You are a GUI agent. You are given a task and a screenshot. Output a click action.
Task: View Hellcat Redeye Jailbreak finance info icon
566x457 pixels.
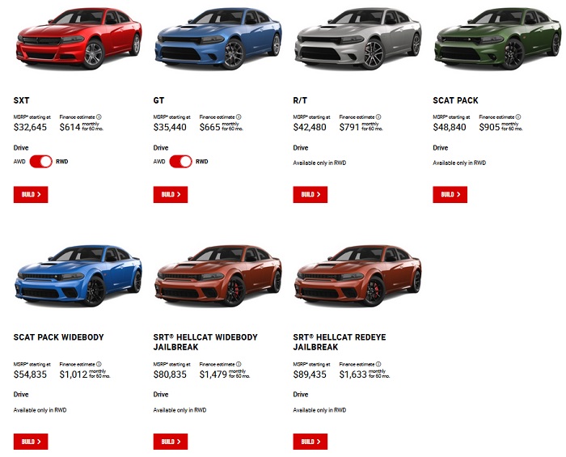(x=378, y=364)
